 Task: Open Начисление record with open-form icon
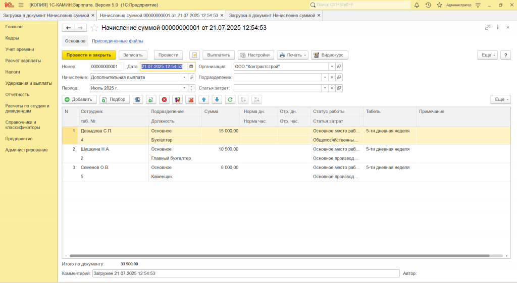pos(191,77)
